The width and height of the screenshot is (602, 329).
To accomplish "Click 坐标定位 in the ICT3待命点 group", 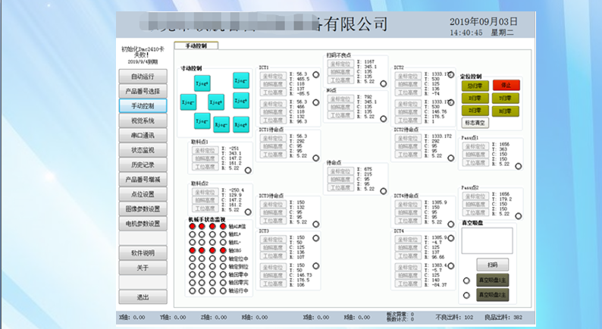I will click(x=273, y=205).
